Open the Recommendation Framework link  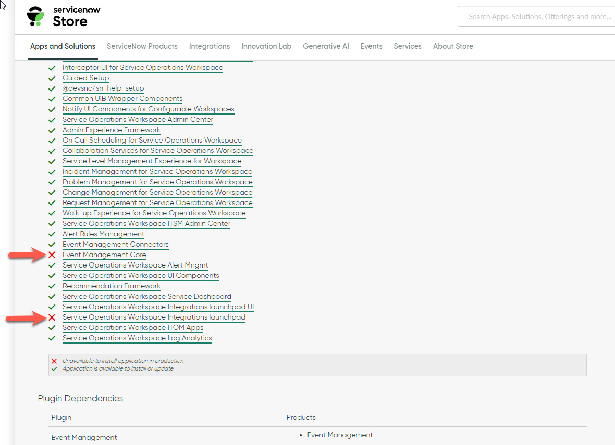pos(112,286)
